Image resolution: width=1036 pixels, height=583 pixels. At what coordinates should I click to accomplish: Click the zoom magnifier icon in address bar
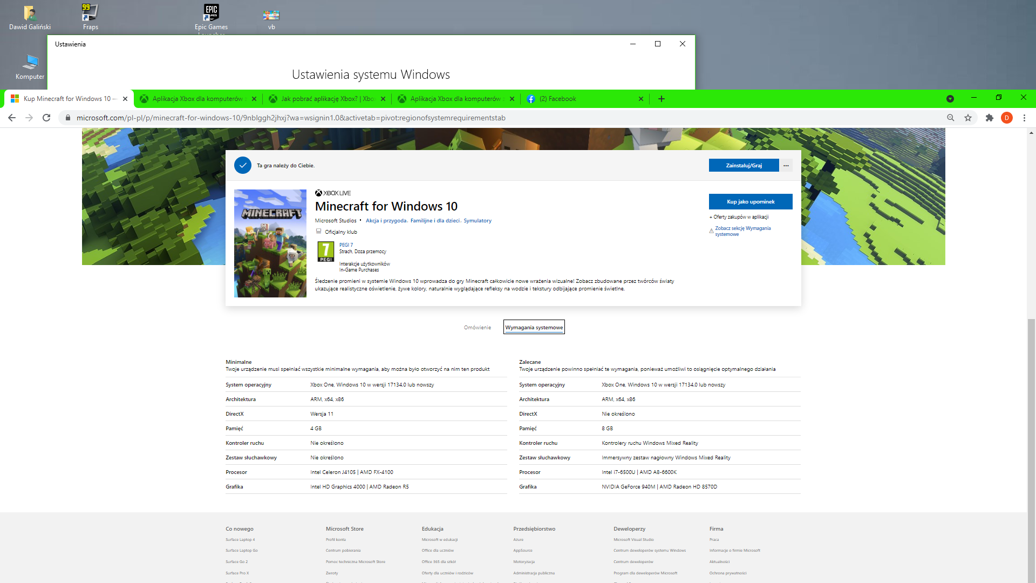point(951,118)
